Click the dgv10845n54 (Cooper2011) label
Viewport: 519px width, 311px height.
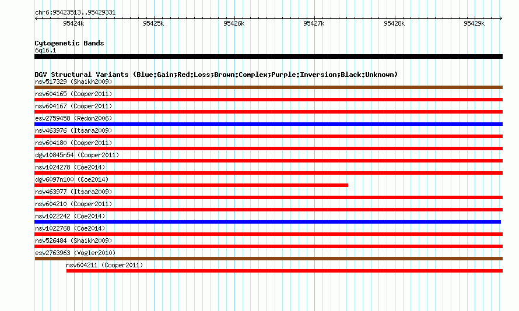click(77, 155)
